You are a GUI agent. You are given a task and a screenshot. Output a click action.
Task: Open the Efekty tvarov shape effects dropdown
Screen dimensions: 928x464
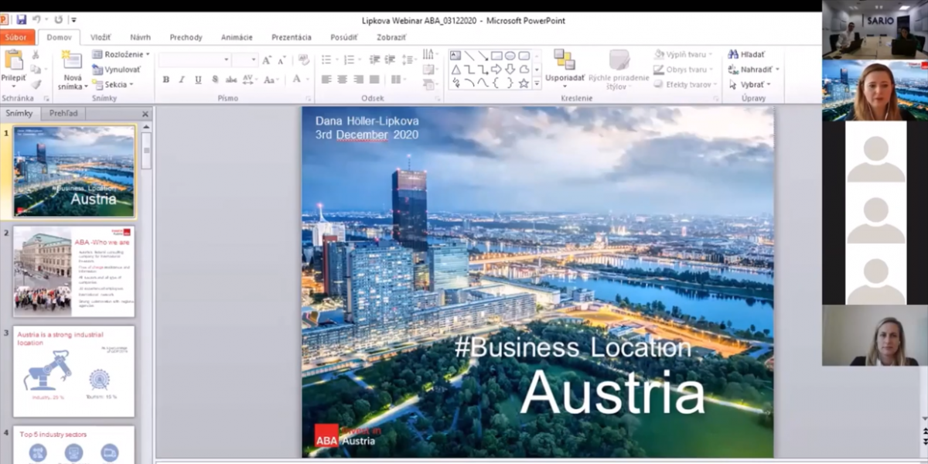(687, 84)
